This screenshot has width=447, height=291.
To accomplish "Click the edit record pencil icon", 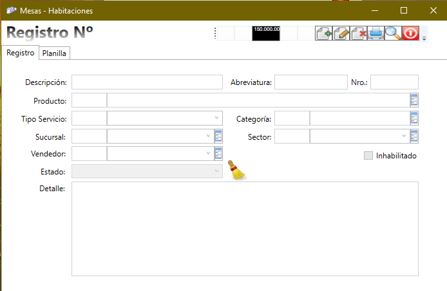I will [x=341, y=33].
